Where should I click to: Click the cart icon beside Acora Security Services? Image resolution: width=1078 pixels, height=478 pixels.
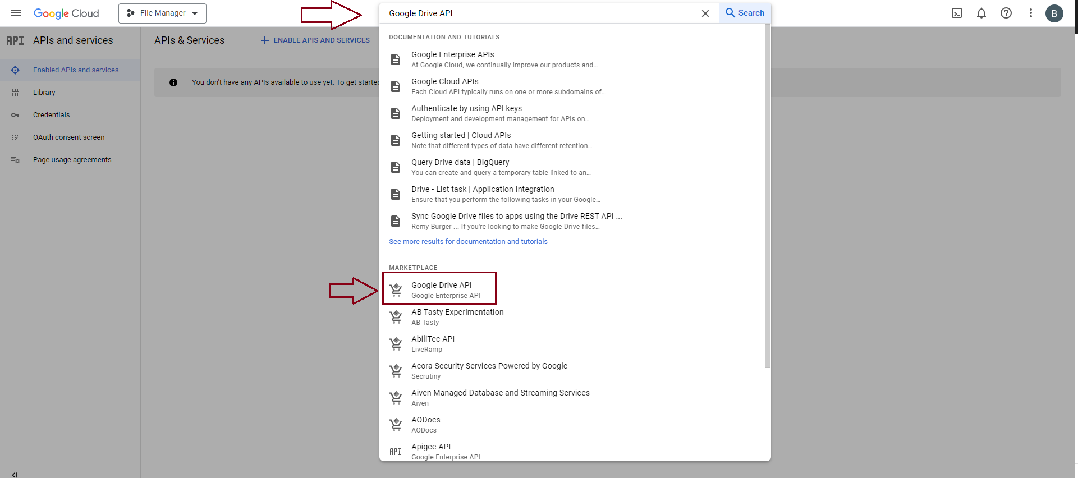point(396,371)
